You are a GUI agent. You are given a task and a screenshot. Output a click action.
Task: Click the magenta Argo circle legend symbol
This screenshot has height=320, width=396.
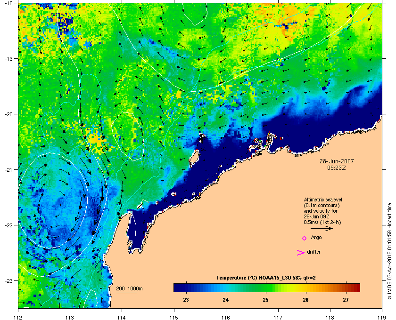point(305,238)
